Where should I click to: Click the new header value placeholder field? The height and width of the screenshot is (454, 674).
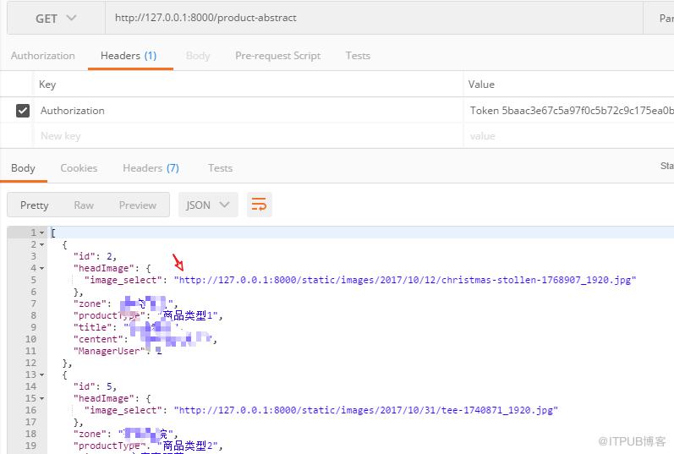pos(569,136)
